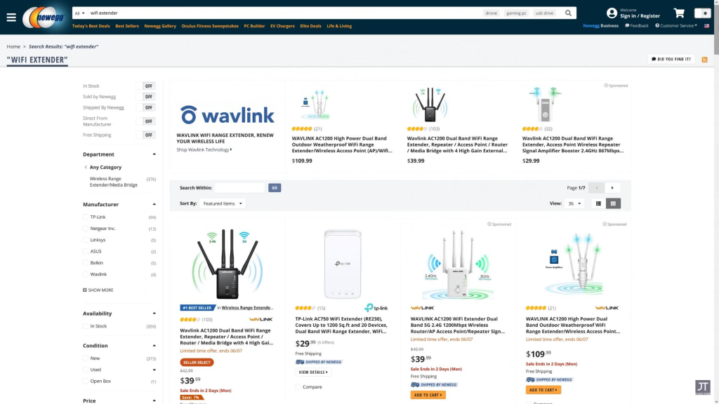719x404 pixels.
Task: Open the RSS feed icon
Action: coord(704,60)
